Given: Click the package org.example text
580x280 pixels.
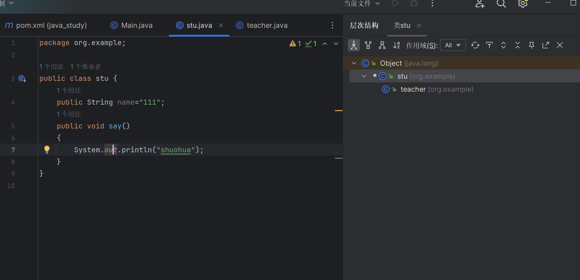Looking at the screenshot, I should coord(82,43).
